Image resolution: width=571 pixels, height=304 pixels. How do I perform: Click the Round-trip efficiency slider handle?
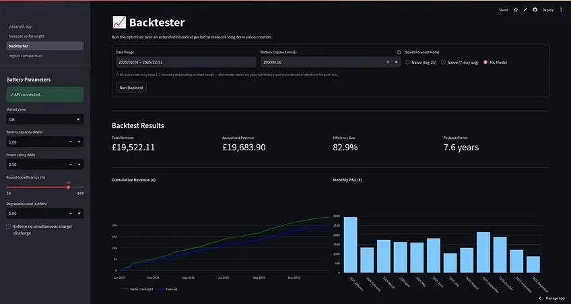pyautogui.click(x=68, y=187)
